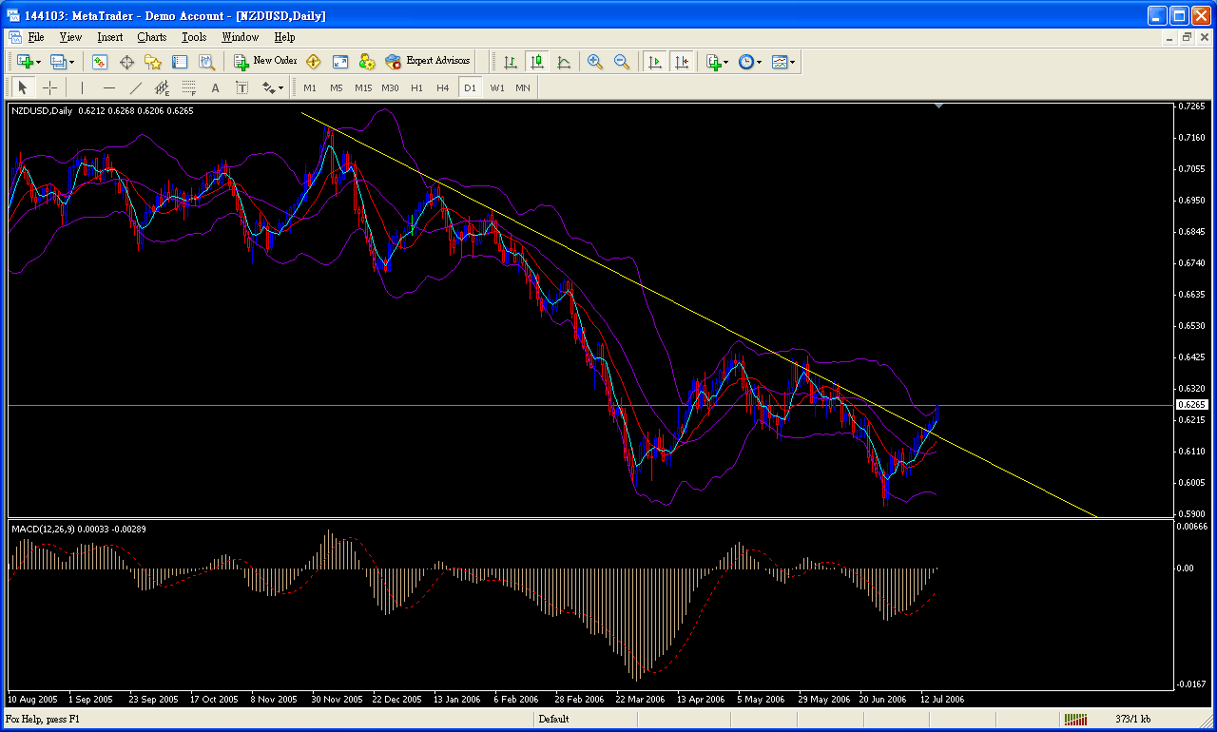Image resolution: width=1217 pixels, height=732 pixels.
Task: Select the trendline drawing tool
Action: click(136, 87)
